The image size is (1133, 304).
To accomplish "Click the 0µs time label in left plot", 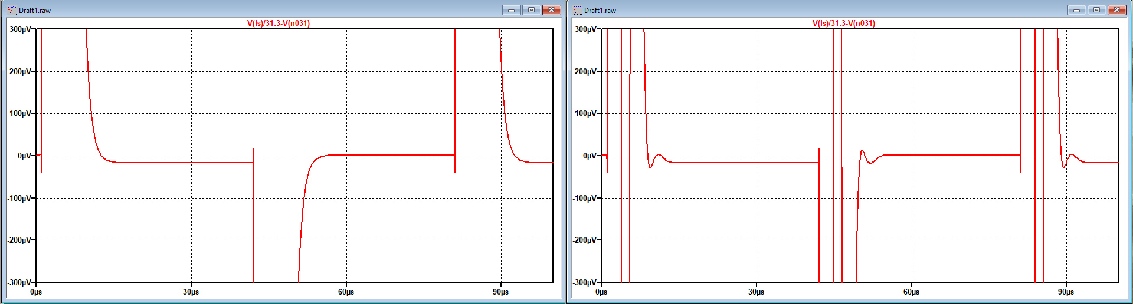I will [x=36, y=292].
